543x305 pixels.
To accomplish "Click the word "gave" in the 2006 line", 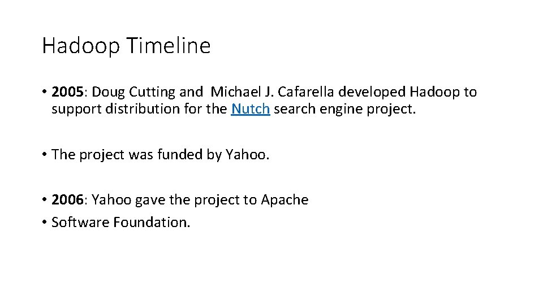I will [150, 200].
